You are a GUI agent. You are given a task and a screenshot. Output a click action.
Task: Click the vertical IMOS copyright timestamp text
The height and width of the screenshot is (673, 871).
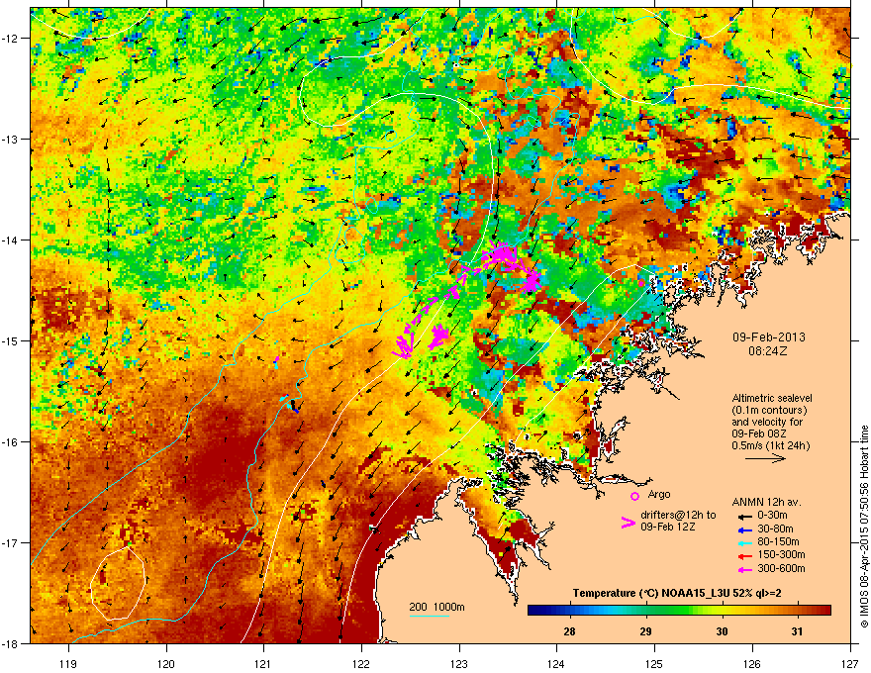pos(864,527)
